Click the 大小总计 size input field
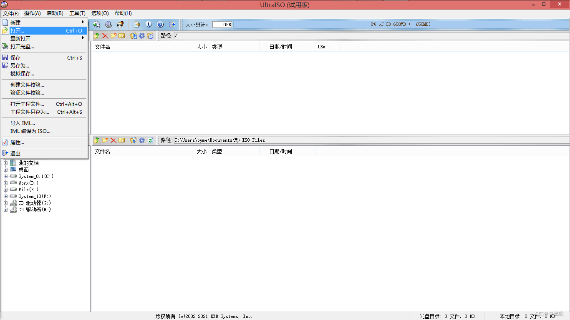 [x=222, y=24]
